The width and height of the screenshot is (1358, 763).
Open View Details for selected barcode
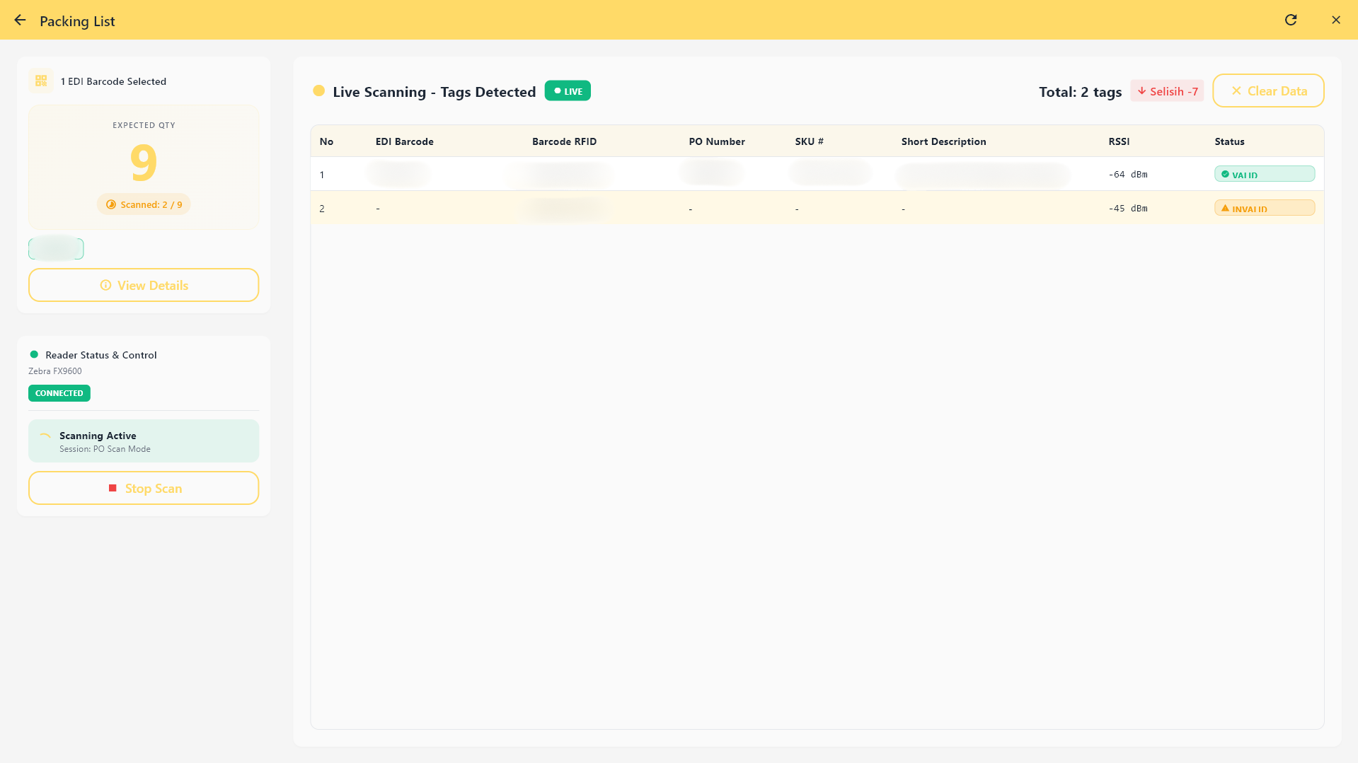(x=144, y=285)
